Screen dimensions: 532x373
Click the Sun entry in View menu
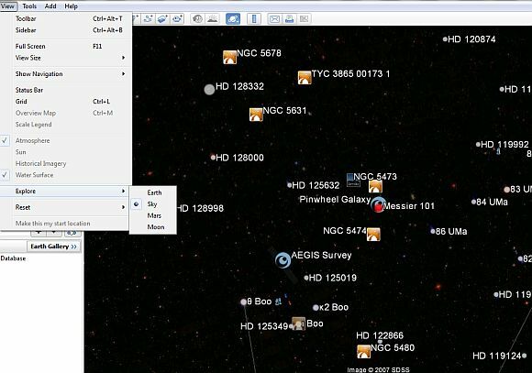(66, 152)
